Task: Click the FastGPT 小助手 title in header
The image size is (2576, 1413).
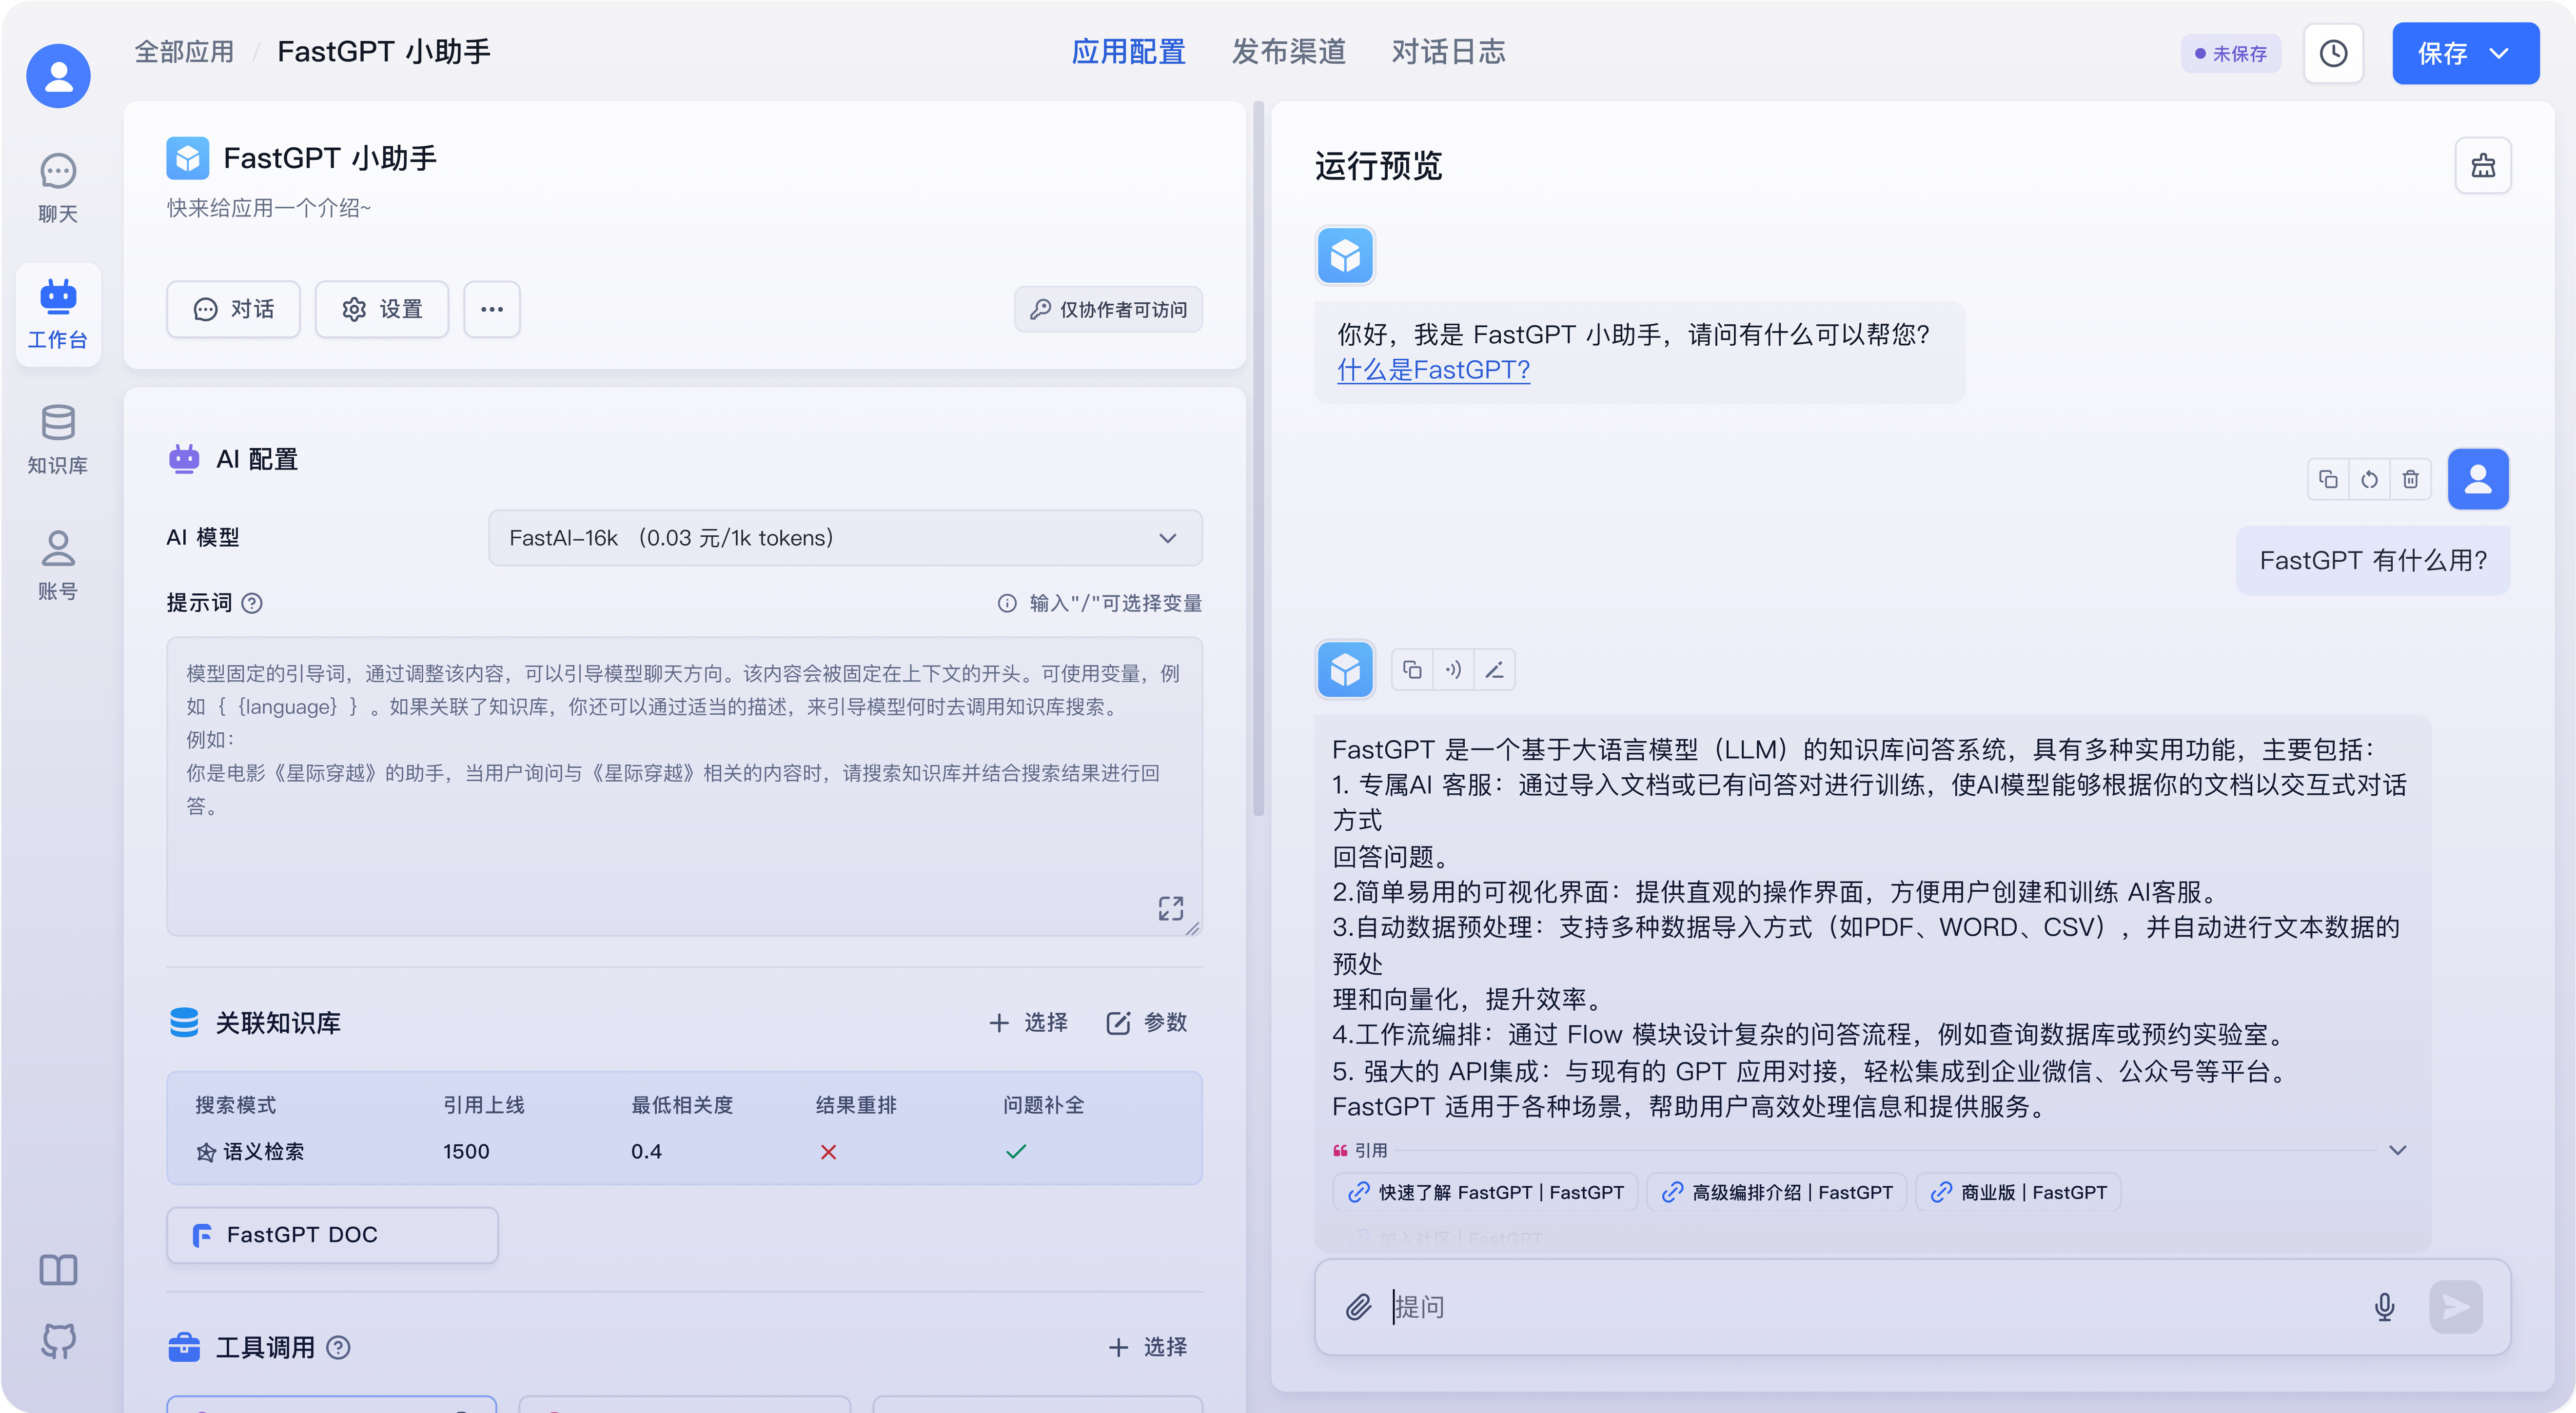Action: (x=384, y=52)
